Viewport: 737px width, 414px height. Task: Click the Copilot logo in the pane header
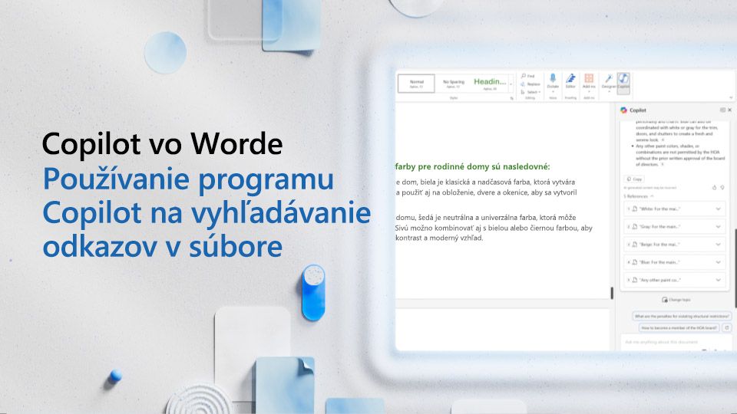tap(623, 110)
